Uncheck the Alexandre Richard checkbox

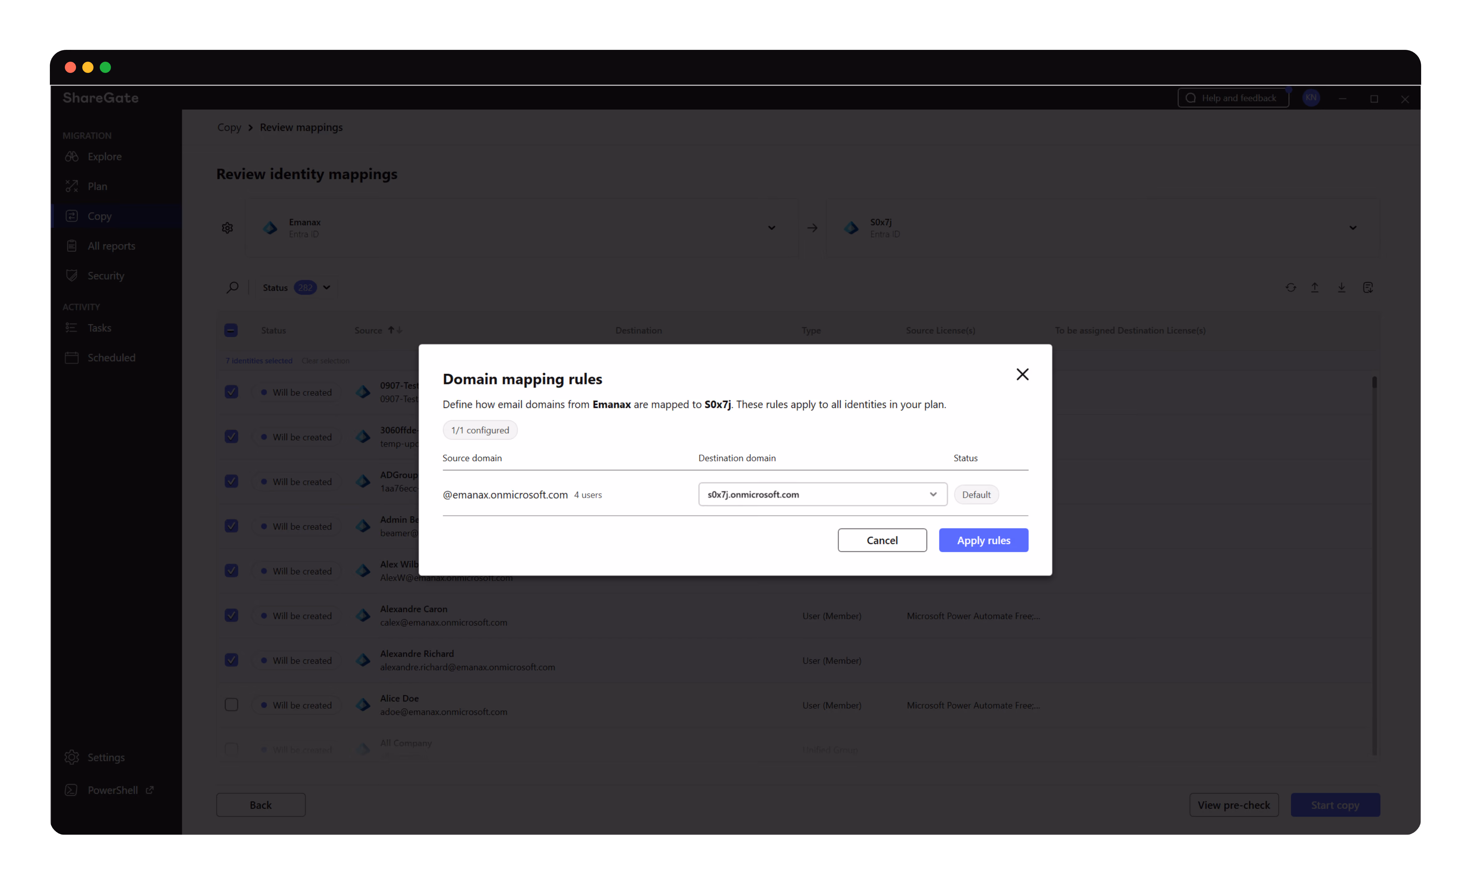tap(231, 660)
